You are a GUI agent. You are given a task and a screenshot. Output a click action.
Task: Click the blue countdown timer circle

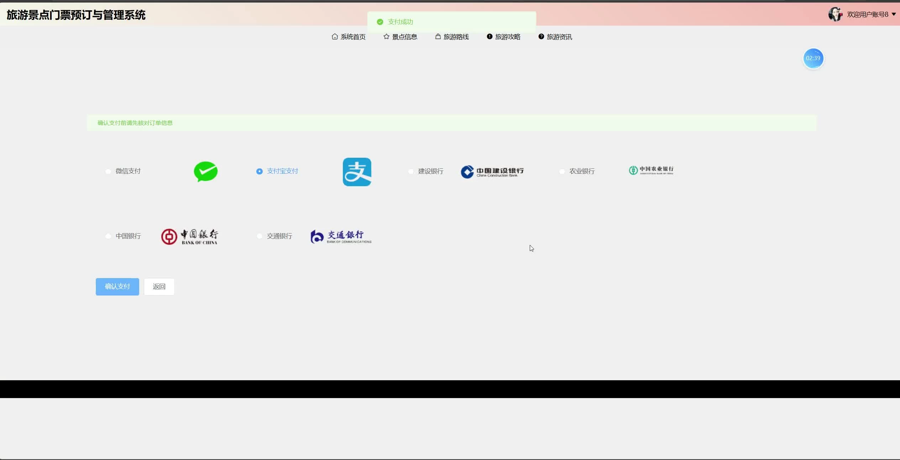click(813, 58)
